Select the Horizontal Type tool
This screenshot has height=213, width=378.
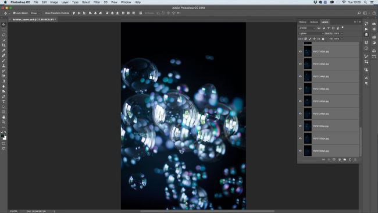click(3, 102)
